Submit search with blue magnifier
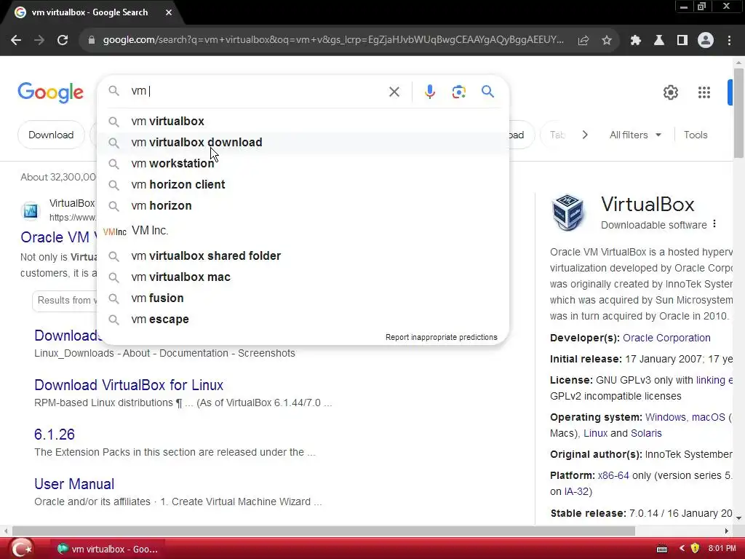The image size is (745, 559). tap(488, 91)
